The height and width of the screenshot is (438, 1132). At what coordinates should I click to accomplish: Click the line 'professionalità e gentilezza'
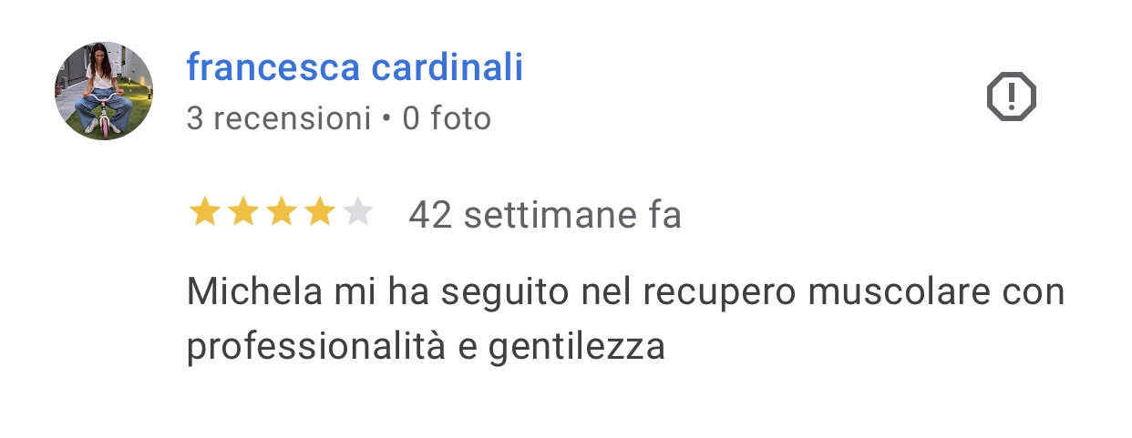(426, 347)
